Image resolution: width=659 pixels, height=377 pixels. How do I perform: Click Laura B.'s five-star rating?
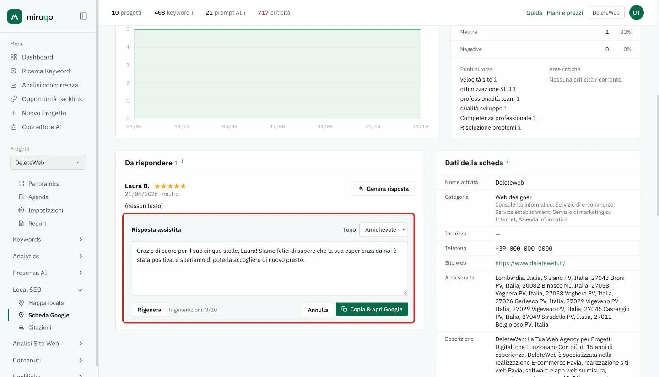pyautogui.click(x=170, y=186)
